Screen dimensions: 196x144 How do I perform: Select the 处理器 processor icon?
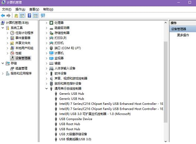[x=51, y=23]
